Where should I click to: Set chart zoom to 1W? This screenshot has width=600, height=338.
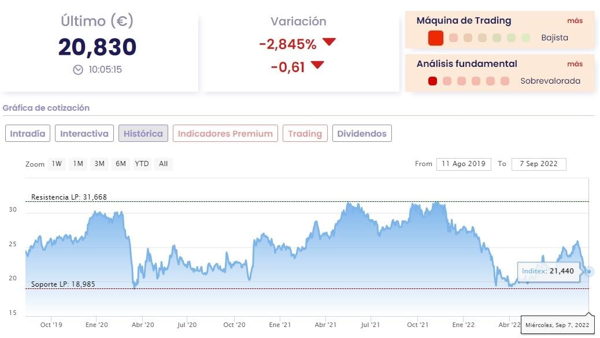tap(57, 164)
